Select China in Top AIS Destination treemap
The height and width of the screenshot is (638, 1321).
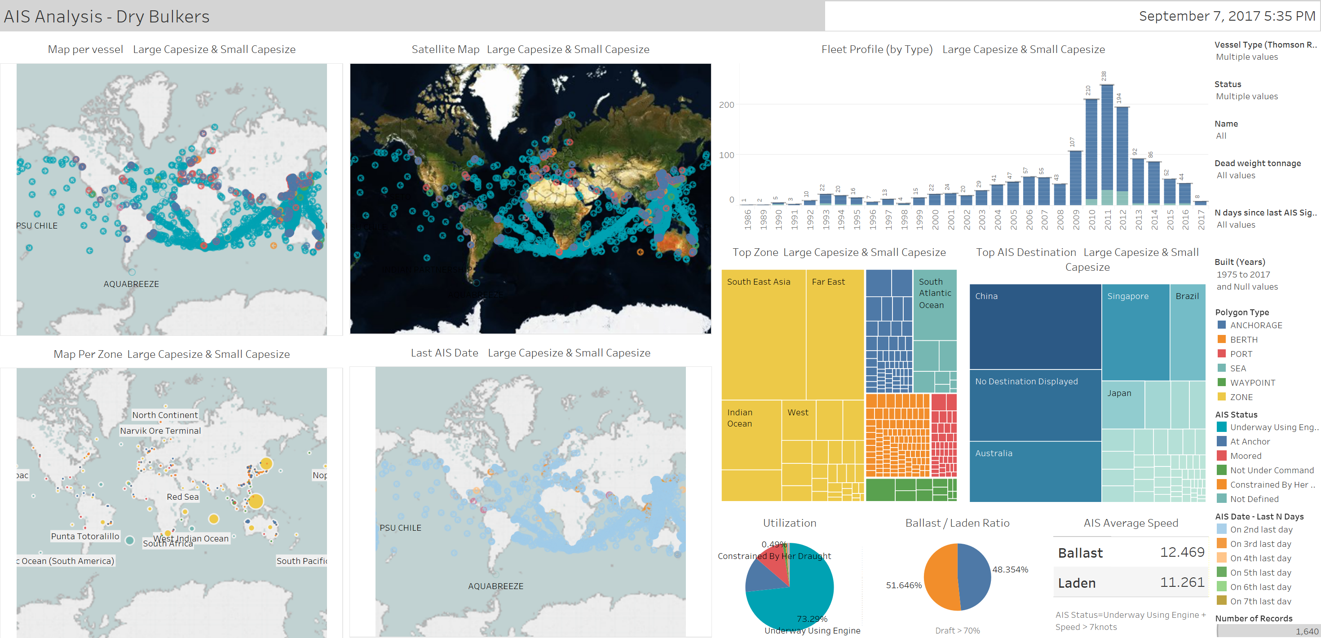coord(1035,327)
